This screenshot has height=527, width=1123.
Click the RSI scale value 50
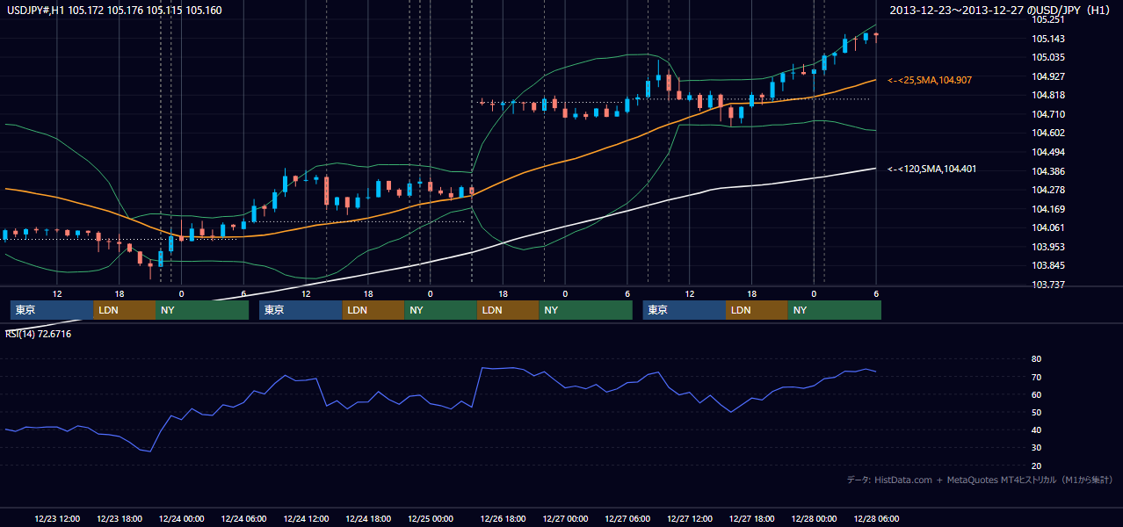tap(1037, 412)
